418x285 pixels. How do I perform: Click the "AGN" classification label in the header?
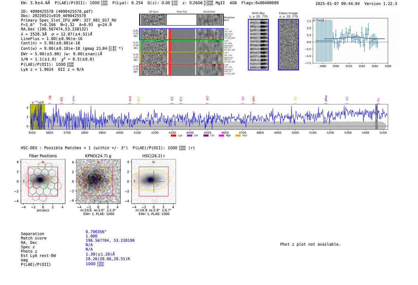tap(233, 3)
